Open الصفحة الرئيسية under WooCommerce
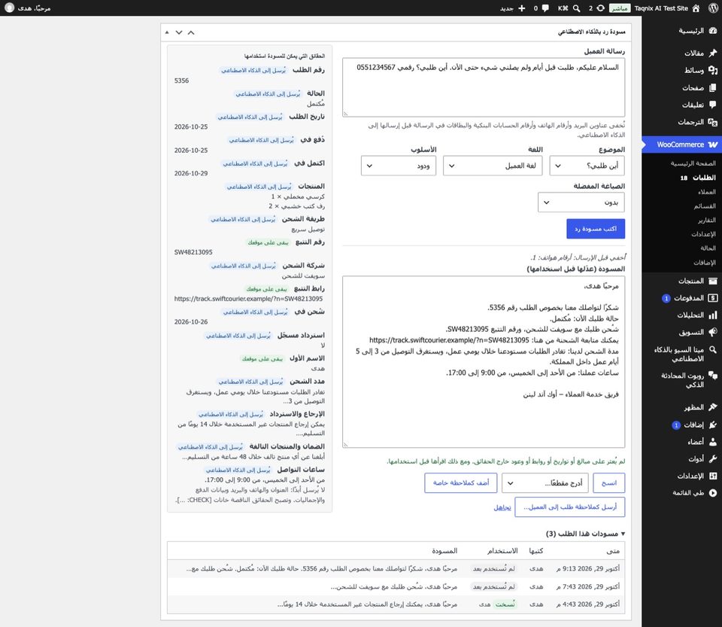This screenshot has height=627, width=722. click(x=693, y=163)
